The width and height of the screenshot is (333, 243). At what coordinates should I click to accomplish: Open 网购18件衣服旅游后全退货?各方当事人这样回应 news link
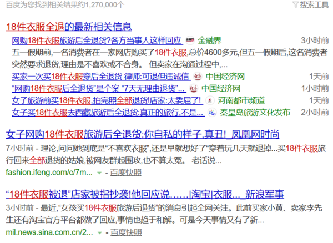[x=97, y=40]
